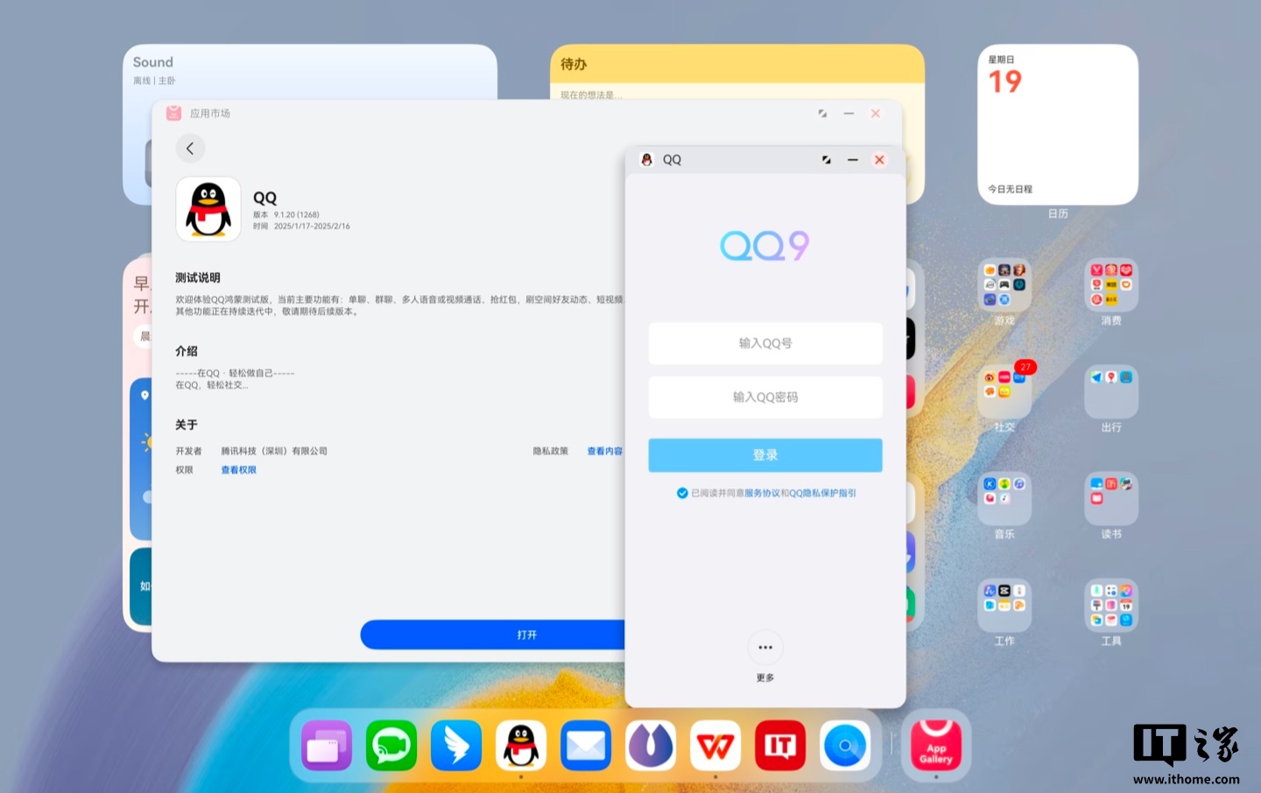Click the 今日无日程 text in calendar
The height and width of the screenshot is (793, 1261).
pyautogui.click(x=1010, y=189)
